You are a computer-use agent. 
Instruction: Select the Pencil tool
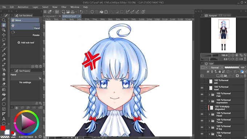coord(4,60)
